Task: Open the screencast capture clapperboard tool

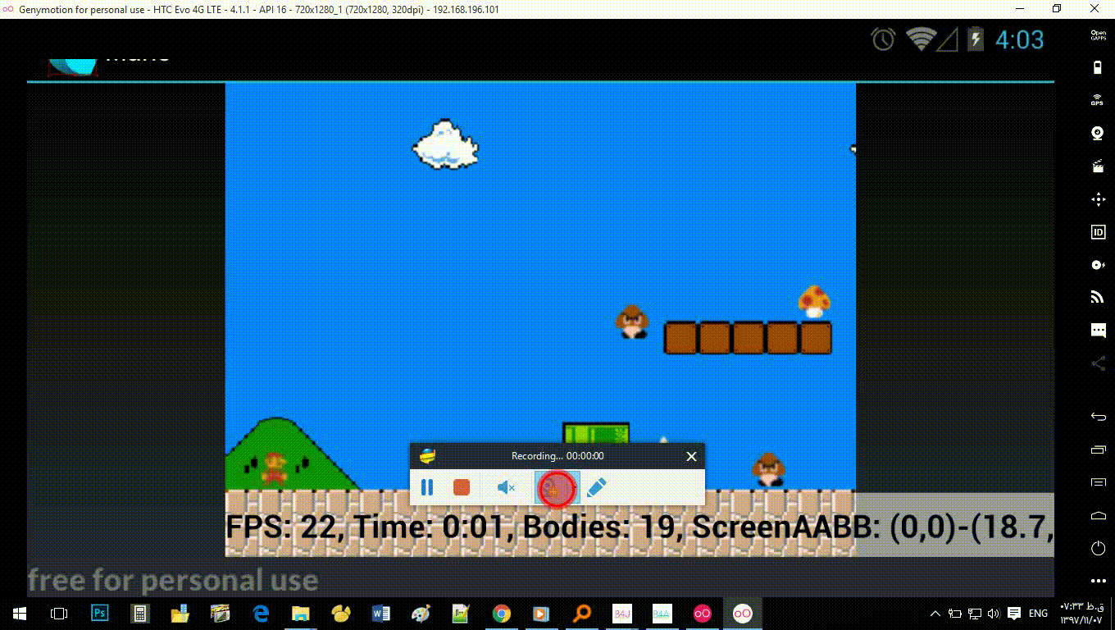Action: (x=1098, y=167)
